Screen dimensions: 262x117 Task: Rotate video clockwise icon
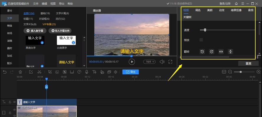212,52
